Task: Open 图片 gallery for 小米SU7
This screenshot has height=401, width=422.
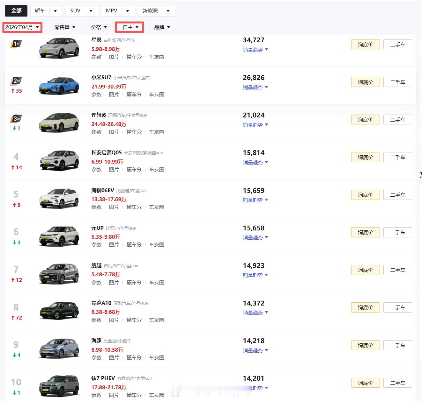Action: (x=114, y=95)
